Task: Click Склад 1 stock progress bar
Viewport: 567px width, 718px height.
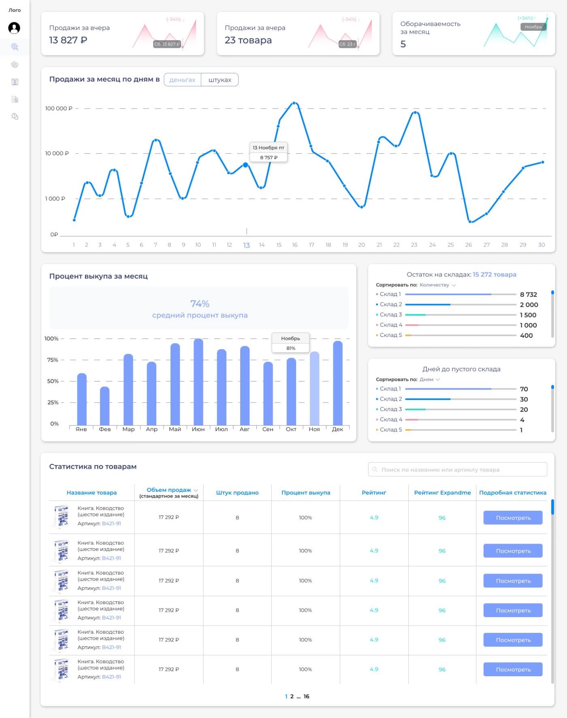Action: (460, 294)
